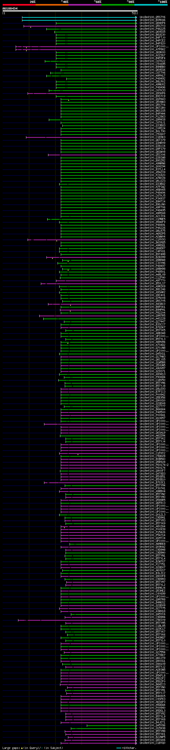This screenshot has height=750, width=170.
Task: Click hit label UniRef100_Q70JN8
Action: point(152,348)
